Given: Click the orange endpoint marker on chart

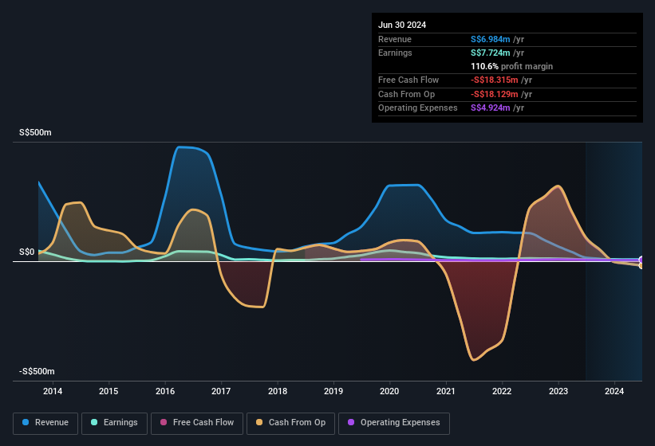Looking at the screenshot, I should pos(641,265).
